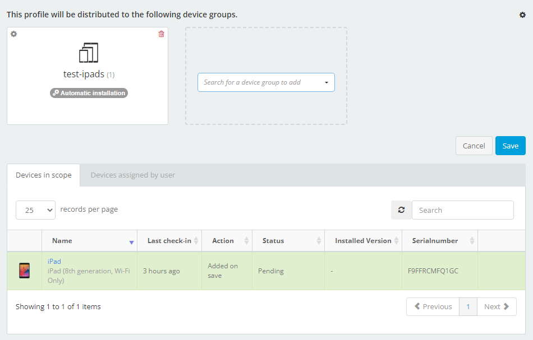This screenshot has width=533, height=340.
Task: Open the iPad device details link
Action: 54,261
